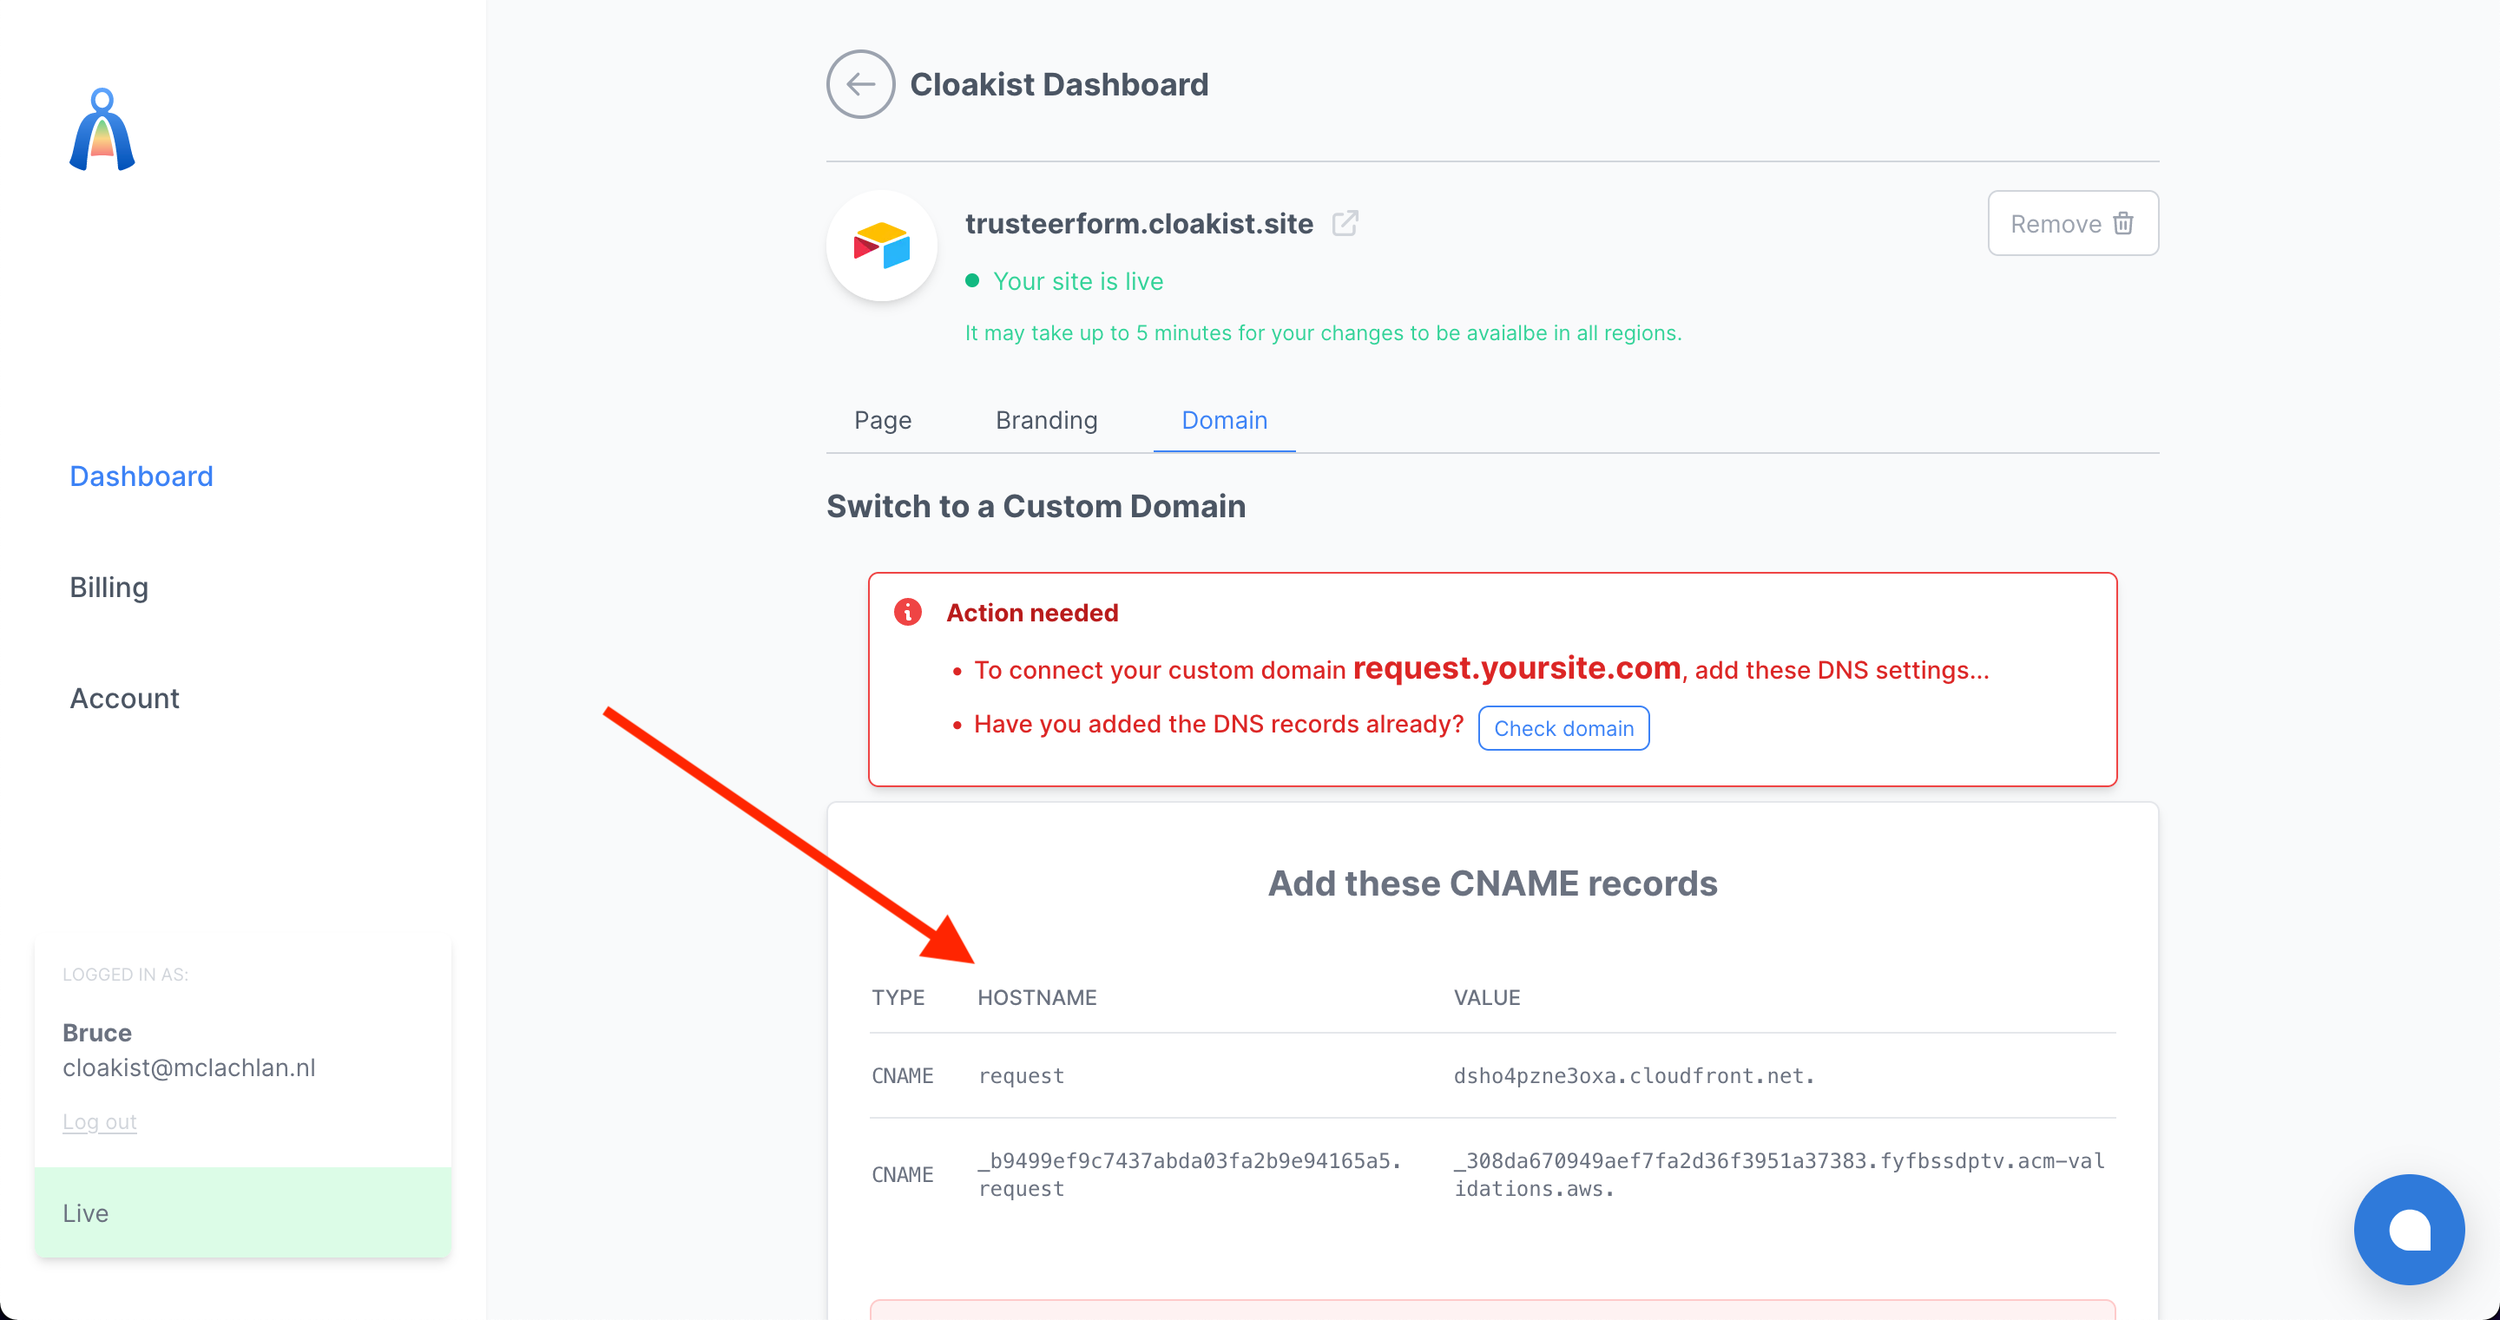Open the Branding tab
Image resolution: width=2500 pixels, height=1320 pixels.
click(x=1046, y=420)
